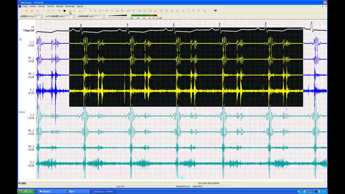Expand the ヘッドホン低域遮断フィルタ combo box
The image size is (345, 194).
pyautogui.click(x=73, y=16)
